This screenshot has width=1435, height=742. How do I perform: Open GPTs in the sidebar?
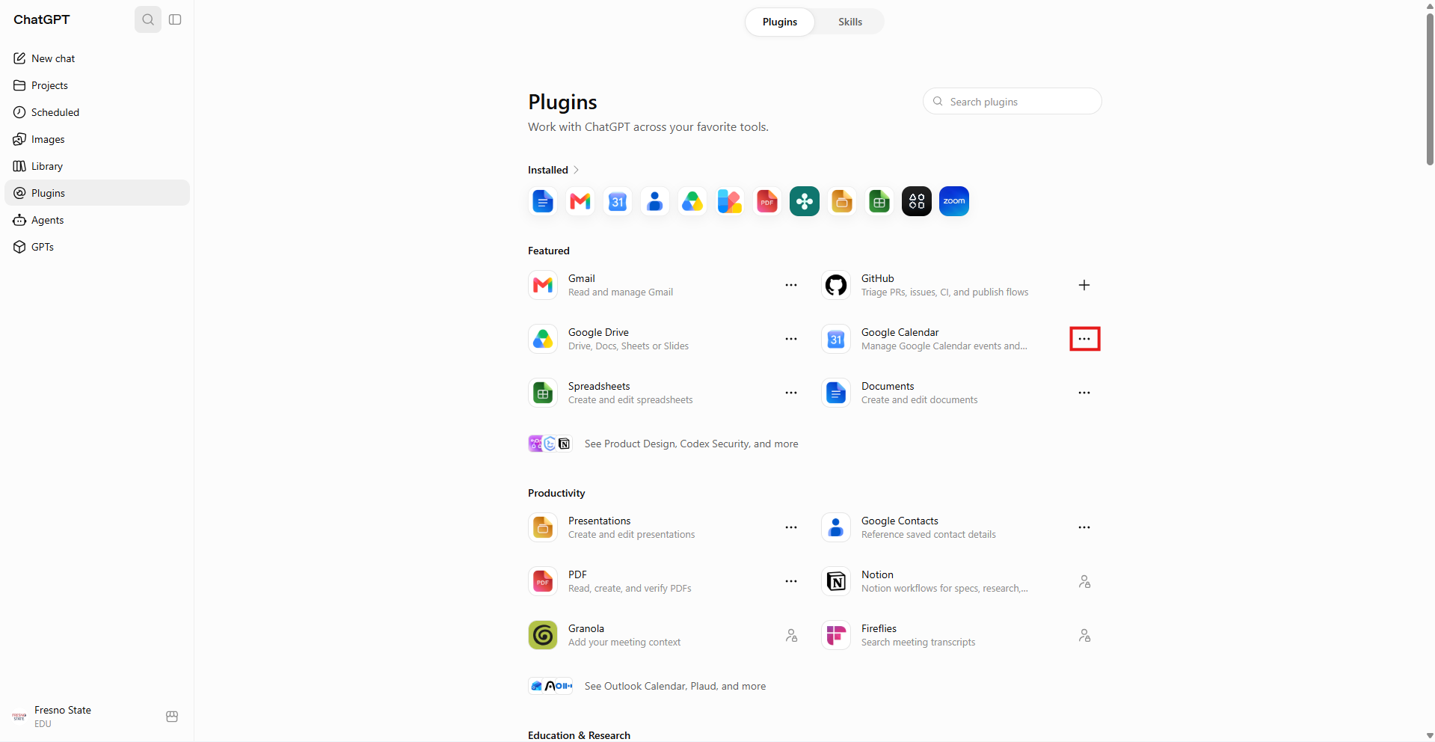pos(97,247)
